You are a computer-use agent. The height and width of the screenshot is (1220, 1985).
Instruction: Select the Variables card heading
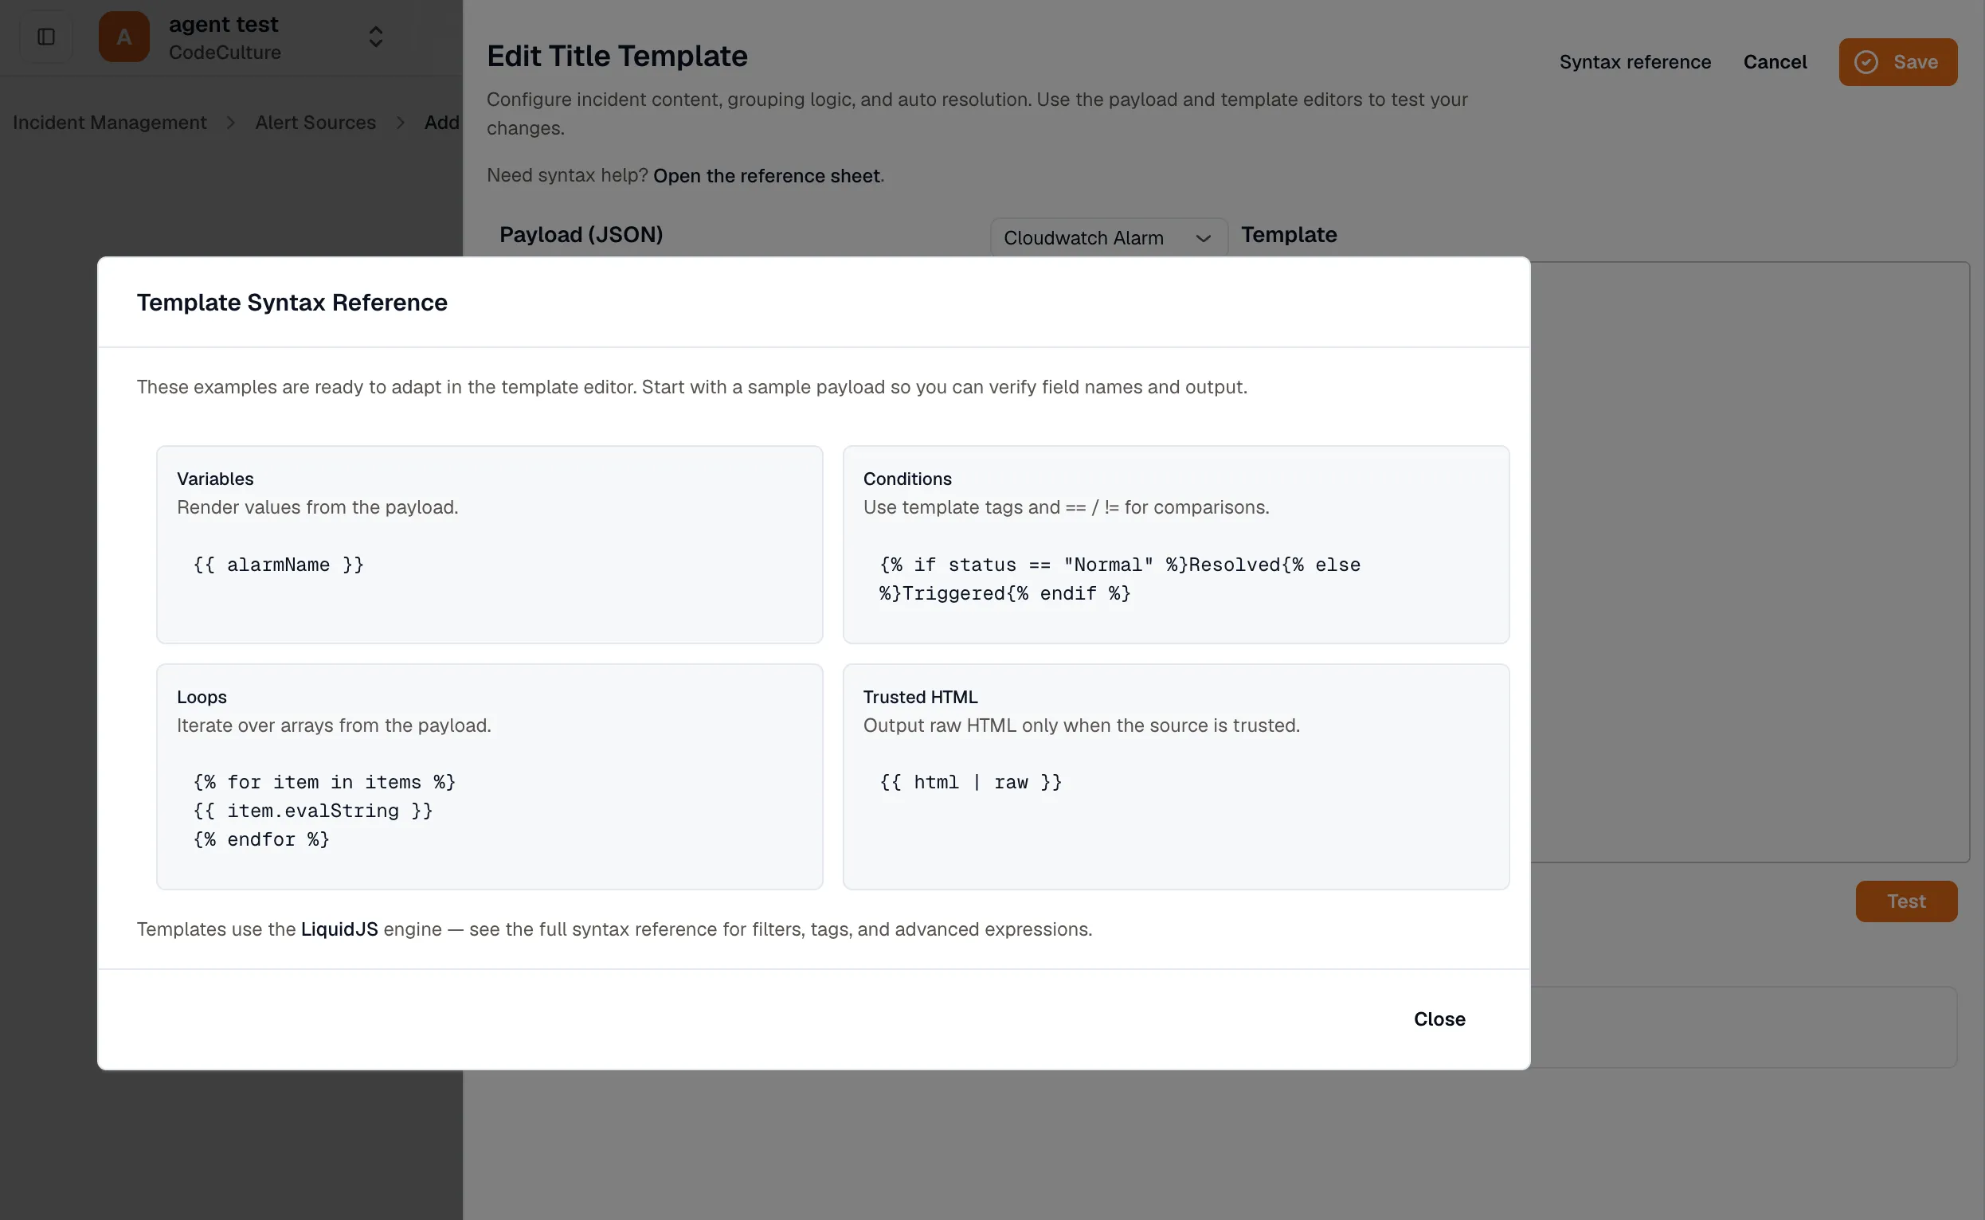215,479
